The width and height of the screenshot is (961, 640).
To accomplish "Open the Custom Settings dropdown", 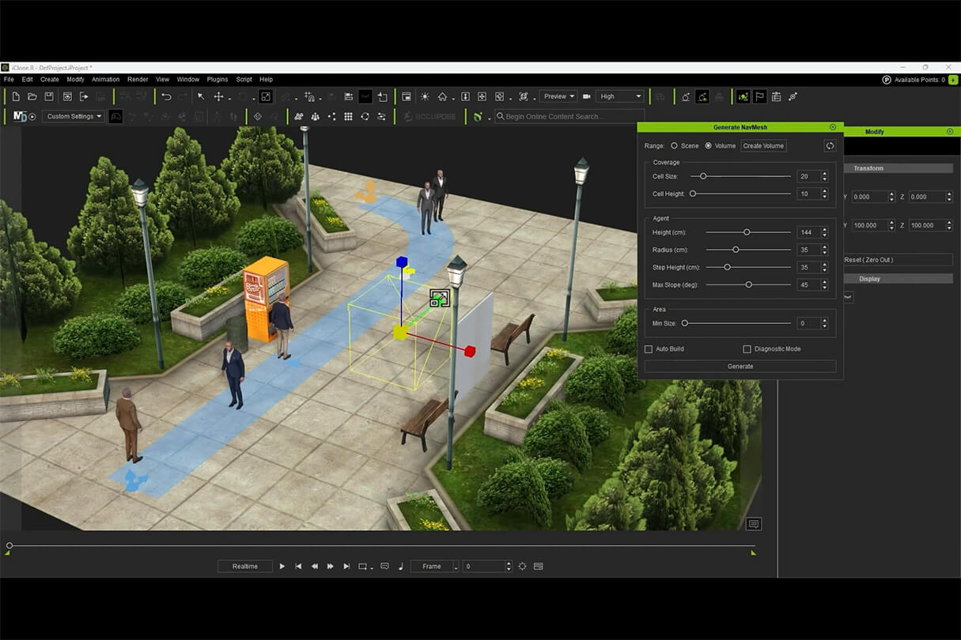I will point(74,117).
